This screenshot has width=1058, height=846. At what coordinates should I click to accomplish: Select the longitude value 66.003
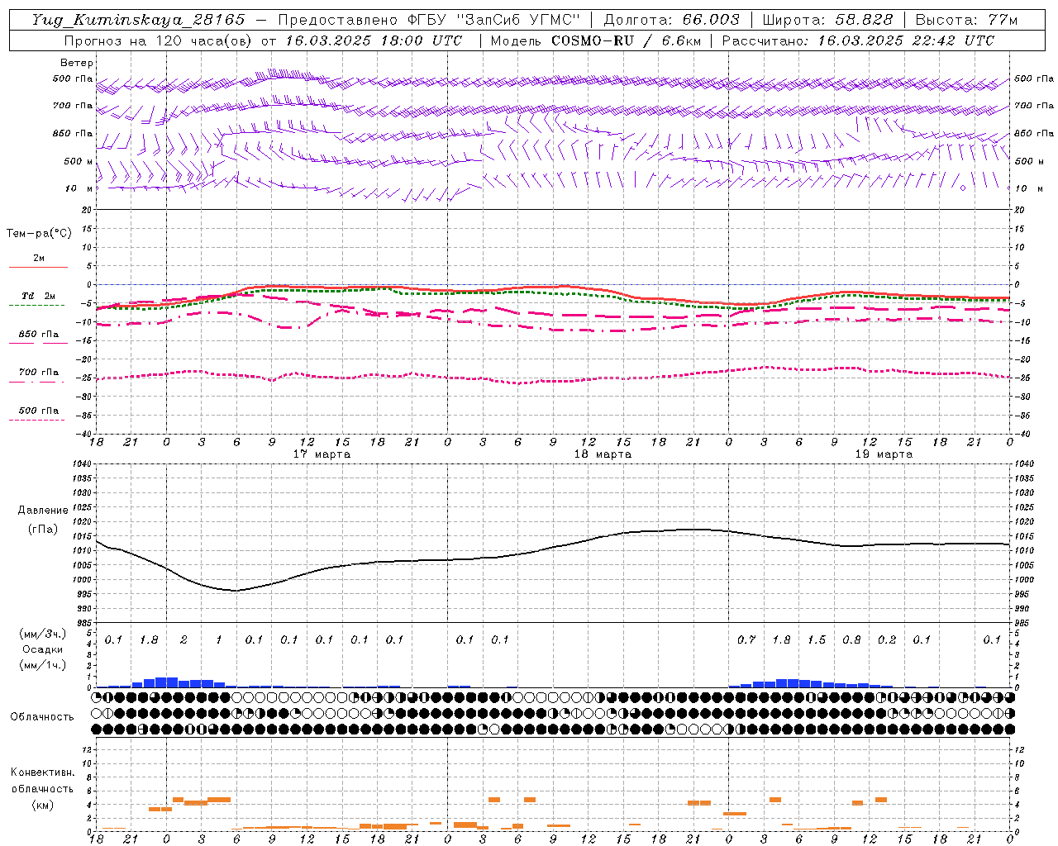pos(711,20)
